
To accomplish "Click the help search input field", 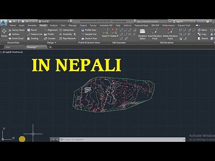I will coord(151,21).
